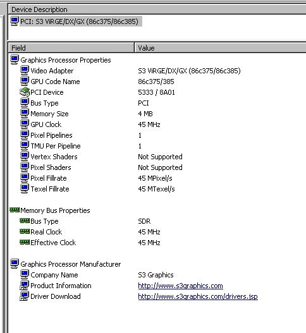Select the Graphics Processor Properties label
This screenshot has width=306, height=333.
(66, 60)
